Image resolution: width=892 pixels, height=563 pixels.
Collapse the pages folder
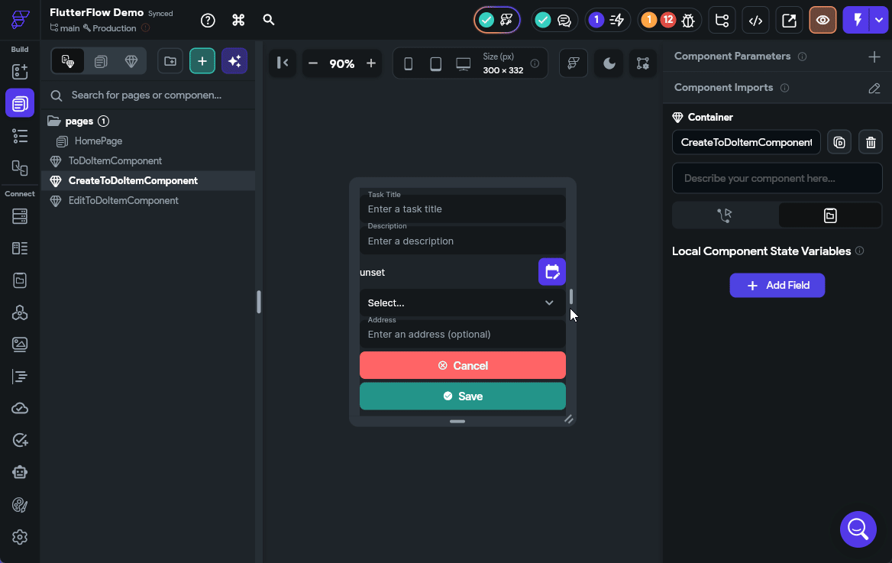click(x=54, y=121)
